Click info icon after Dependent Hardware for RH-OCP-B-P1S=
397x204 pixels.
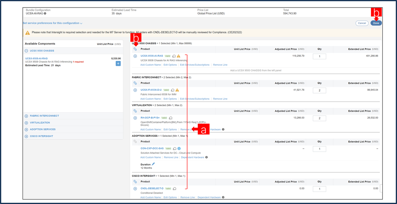click(x=223, y=129)
